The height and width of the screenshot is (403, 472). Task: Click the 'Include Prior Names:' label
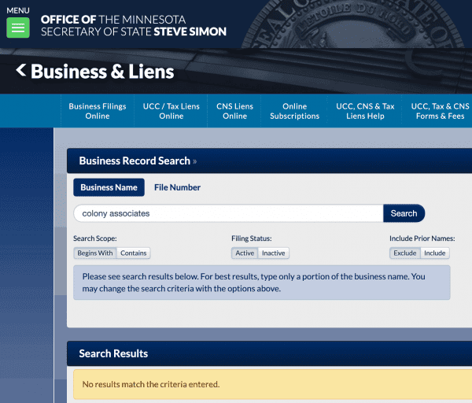pyautogui.click(x=422, y=238)
